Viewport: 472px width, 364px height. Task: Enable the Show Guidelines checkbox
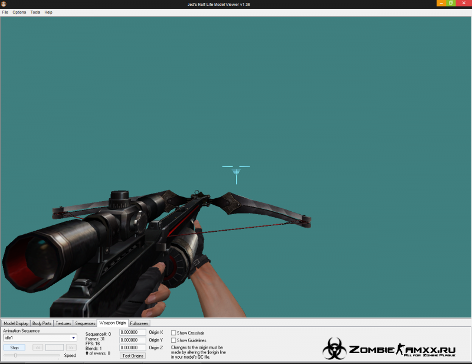point(173,340)
